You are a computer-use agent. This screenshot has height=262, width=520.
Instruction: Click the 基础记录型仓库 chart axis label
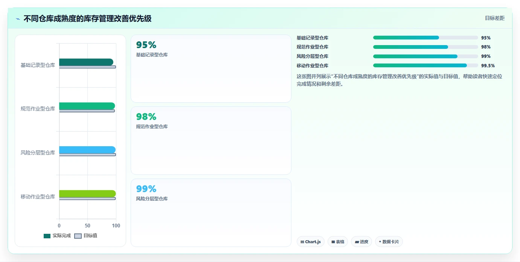38,65
